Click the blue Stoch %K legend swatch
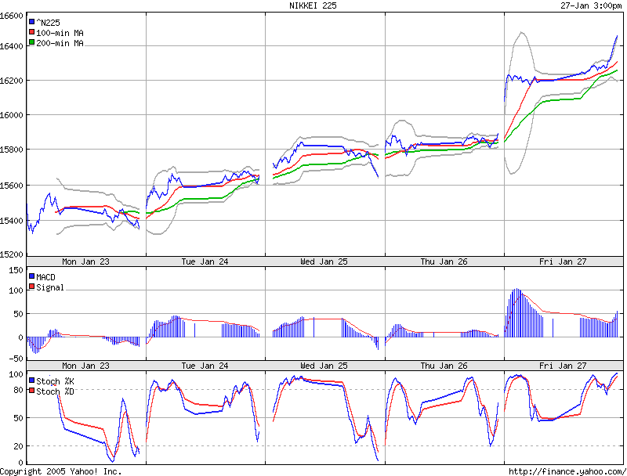This screenshot has height=476, width=627. click(x=31, y=380)
